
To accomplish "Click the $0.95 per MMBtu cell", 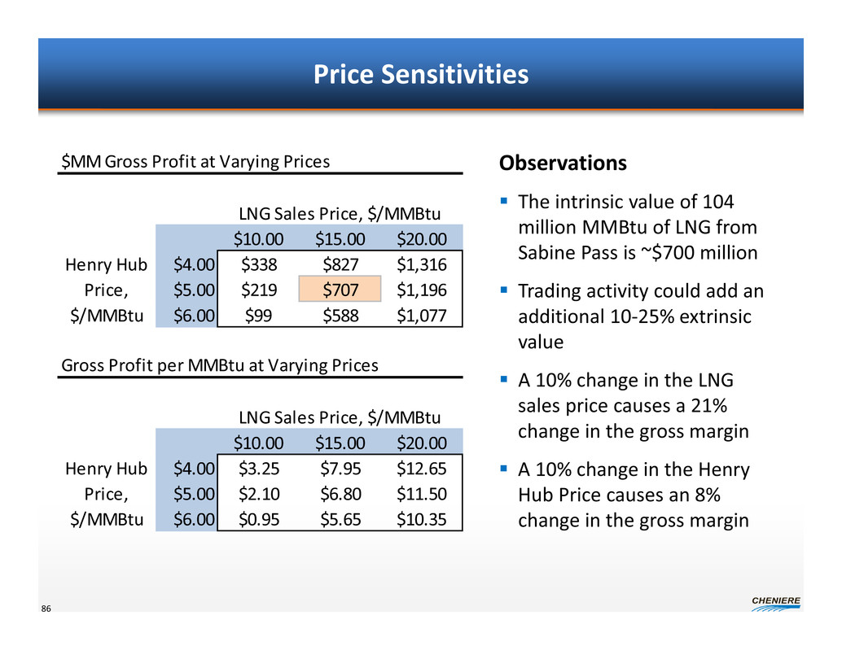I will [257, 519].
